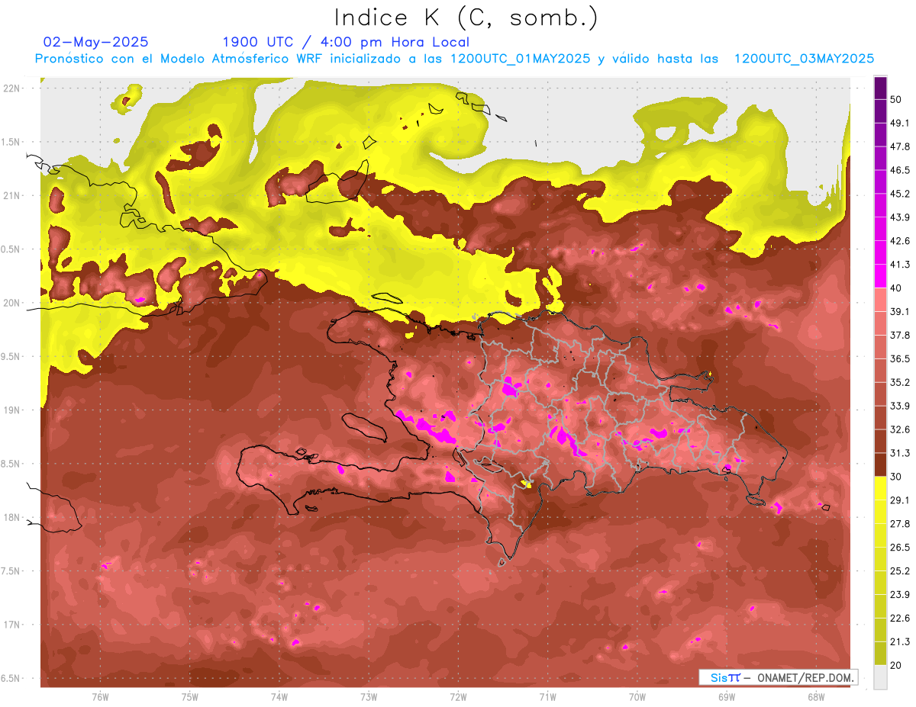
Task: Click the colorbar value 36.5
Action: 899,358
